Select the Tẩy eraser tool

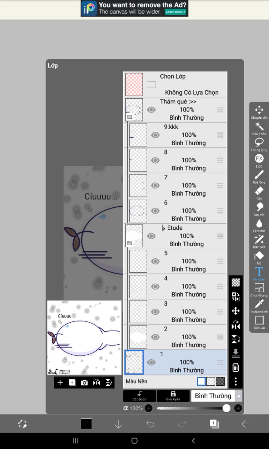click(259, 193)
